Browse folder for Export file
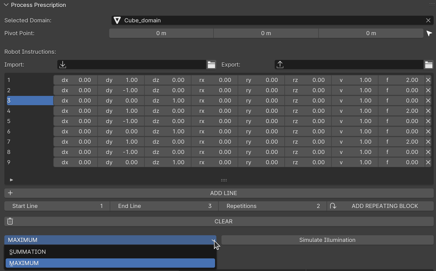The height and width of the screenshot is (271, 436). [x=429, y=65]
